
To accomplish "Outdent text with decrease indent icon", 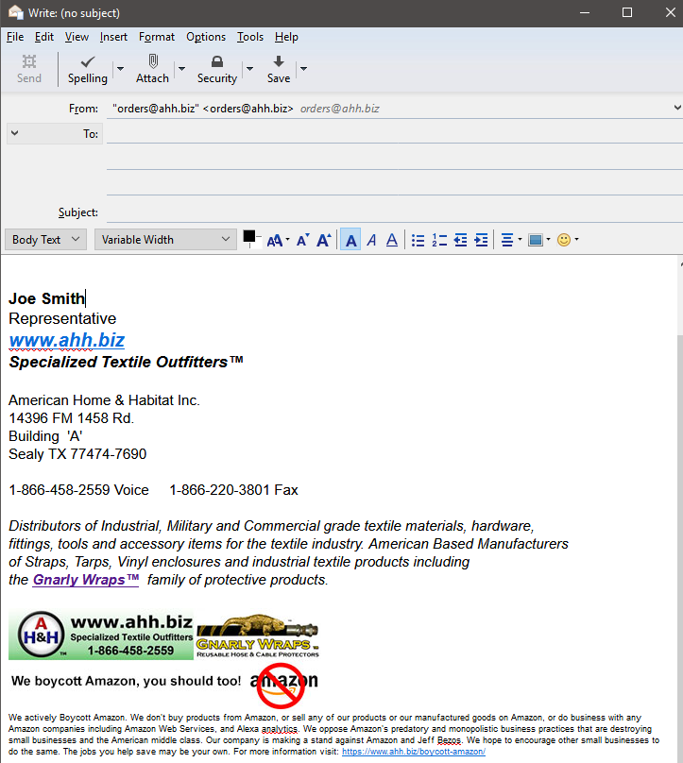I will tap(460, 240).
